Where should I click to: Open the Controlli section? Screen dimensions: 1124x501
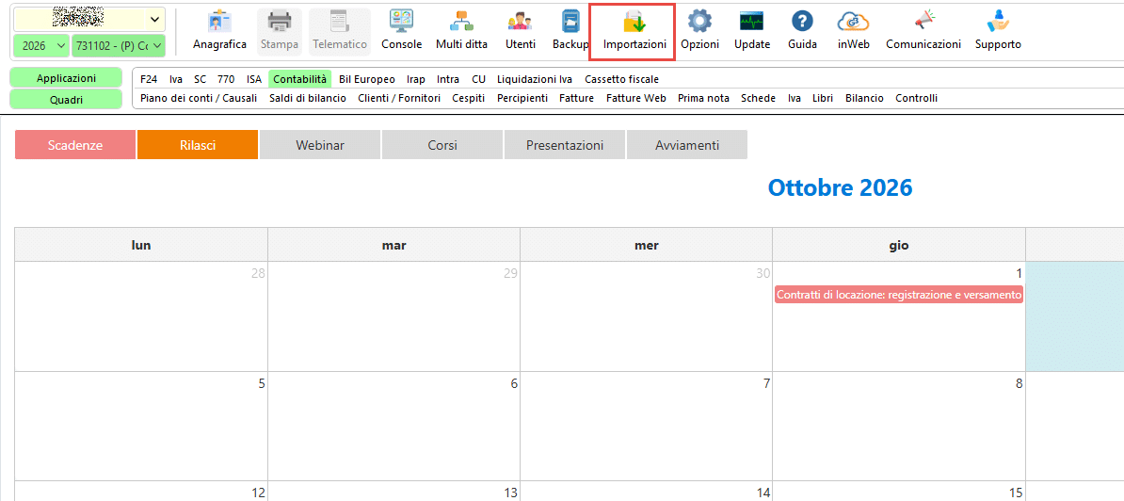916,98
